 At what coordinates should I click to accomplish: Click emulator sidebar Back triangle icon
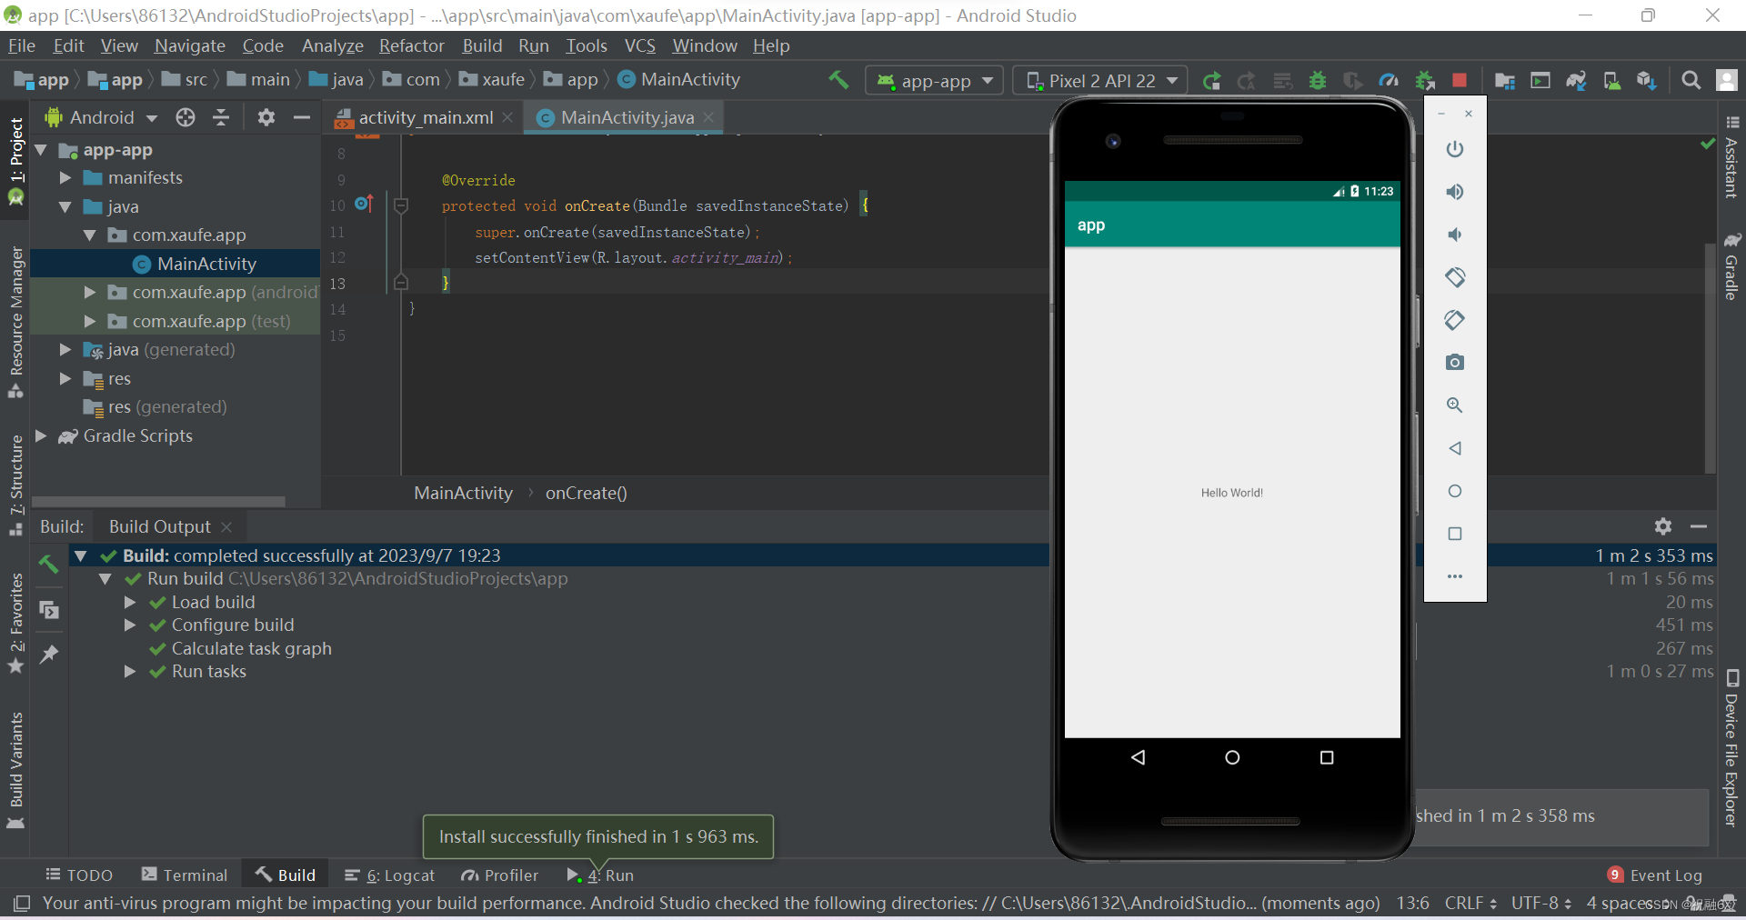1455,448
